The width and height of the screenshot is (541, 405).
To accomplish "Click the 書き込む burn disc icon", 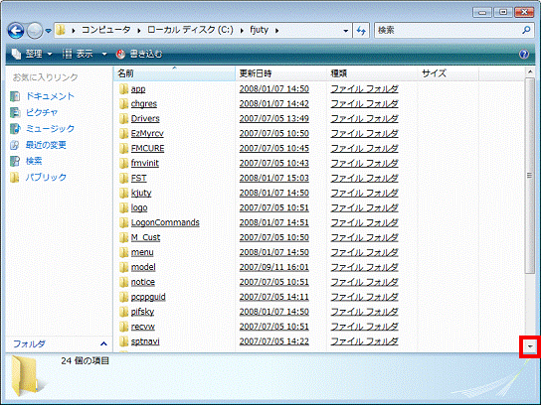I will pyautogui.click(x=120, y=54).
